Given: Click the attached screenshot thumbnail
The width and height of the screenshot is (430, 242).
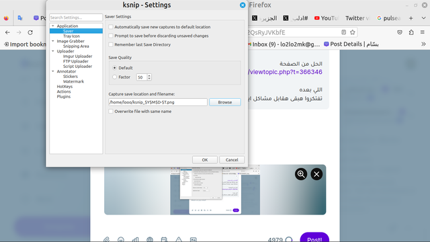Looking at the screenshot, I should pos(215,190).
